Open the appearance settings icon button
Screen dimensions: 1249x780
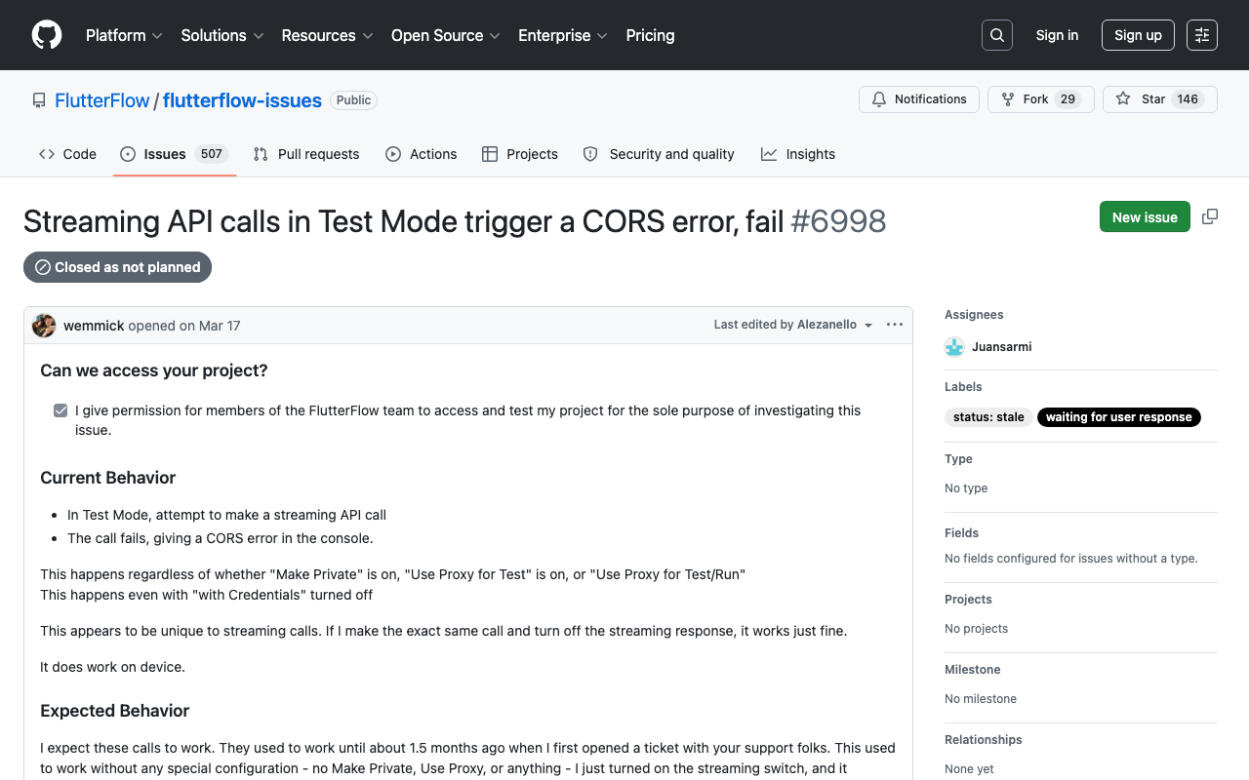click(1202, 35)
